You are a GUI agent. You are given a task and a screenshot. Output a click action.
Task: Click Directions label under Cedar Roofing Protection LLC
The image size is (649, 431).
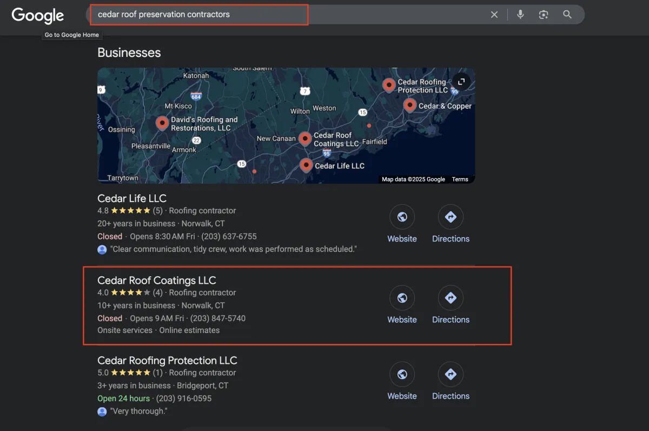click(451, 396)
